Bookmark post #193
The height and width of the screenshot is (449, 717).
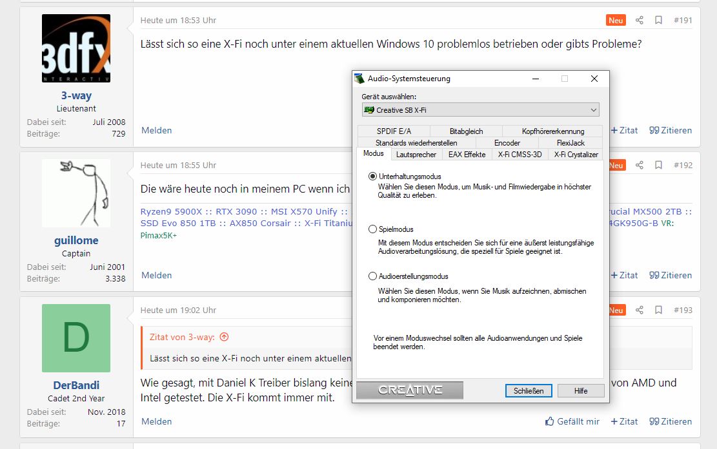658,310
